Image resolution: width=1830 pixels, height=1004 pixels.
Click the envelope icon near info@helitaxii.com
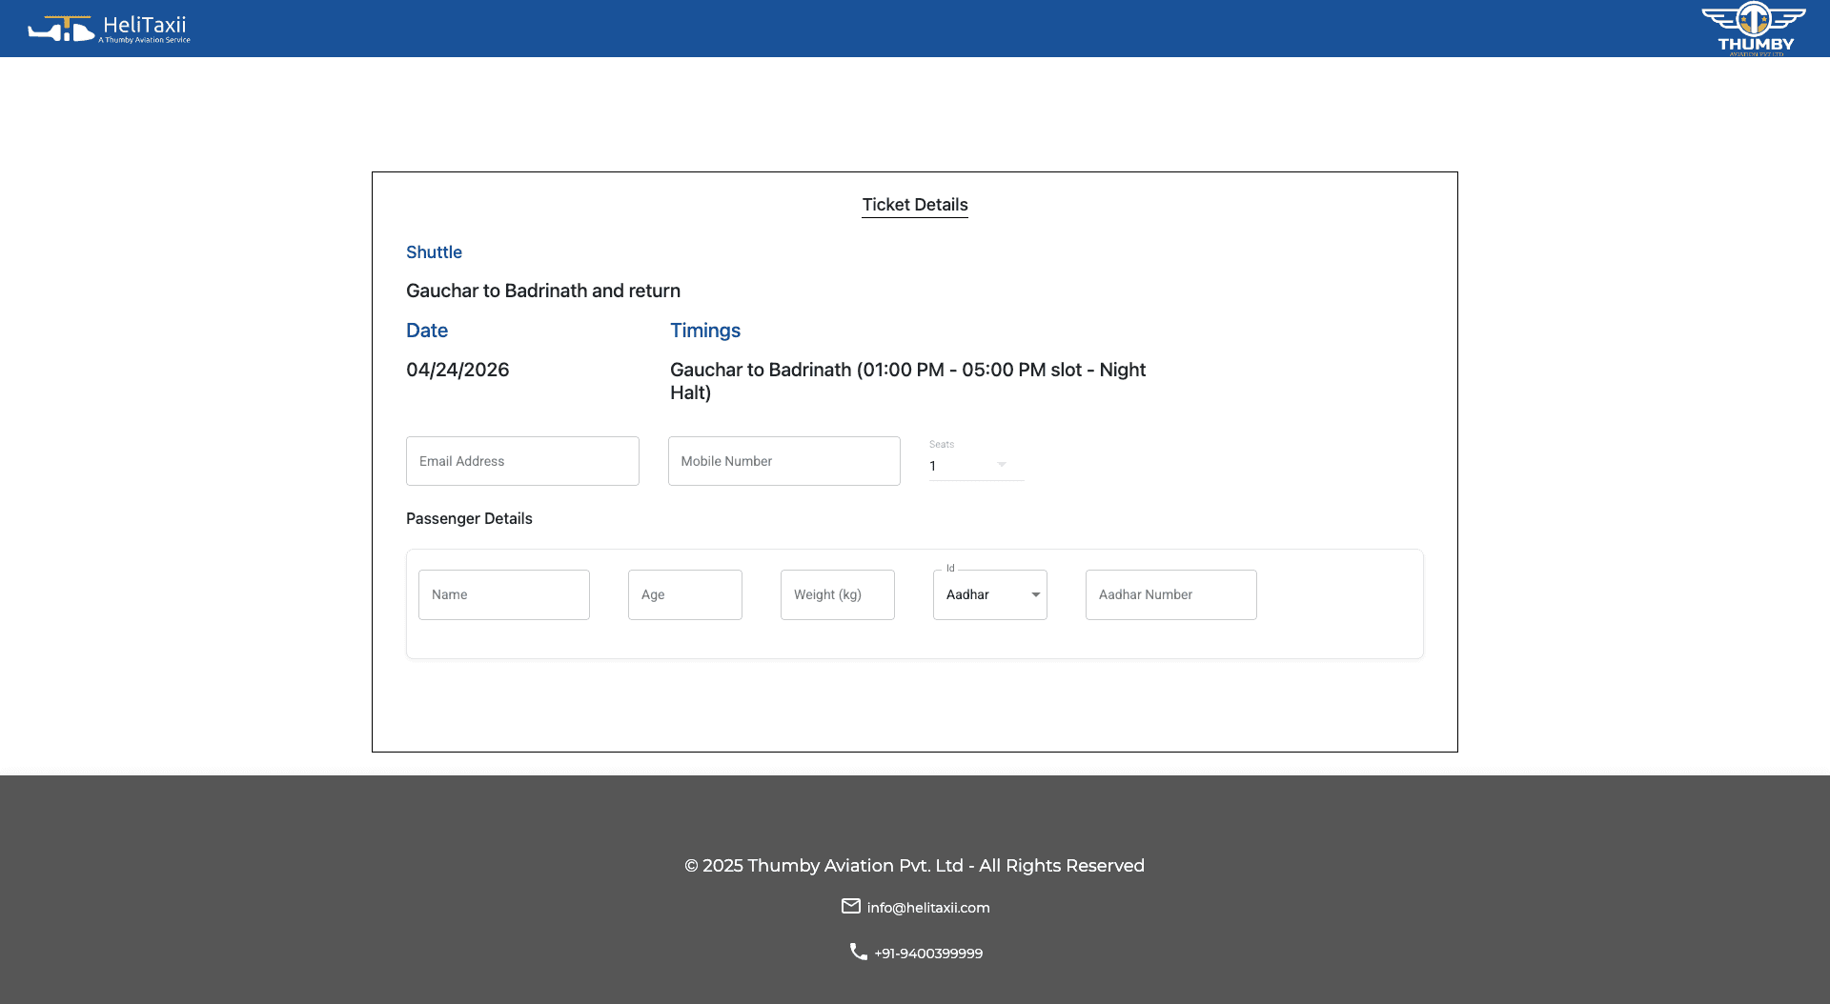pos(851,907)
